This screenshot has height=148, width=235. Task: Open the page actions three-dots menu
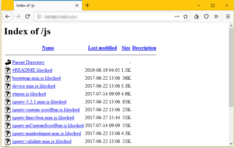pyautogui.click(x=177, y=17)
